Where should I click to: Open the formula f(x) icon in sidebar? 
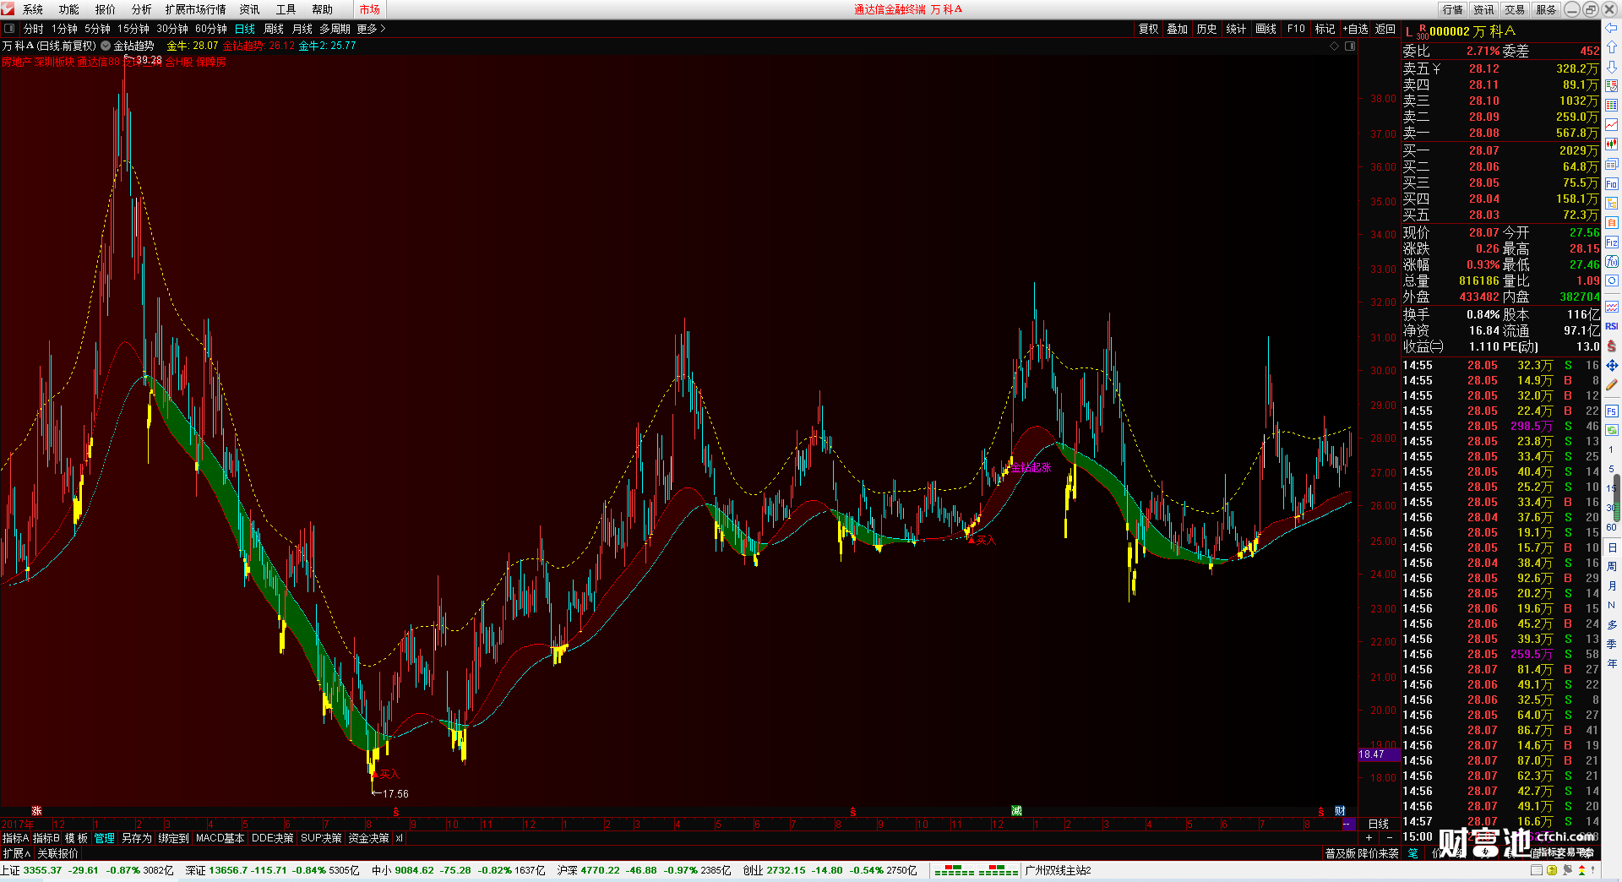click(1612, 262)
